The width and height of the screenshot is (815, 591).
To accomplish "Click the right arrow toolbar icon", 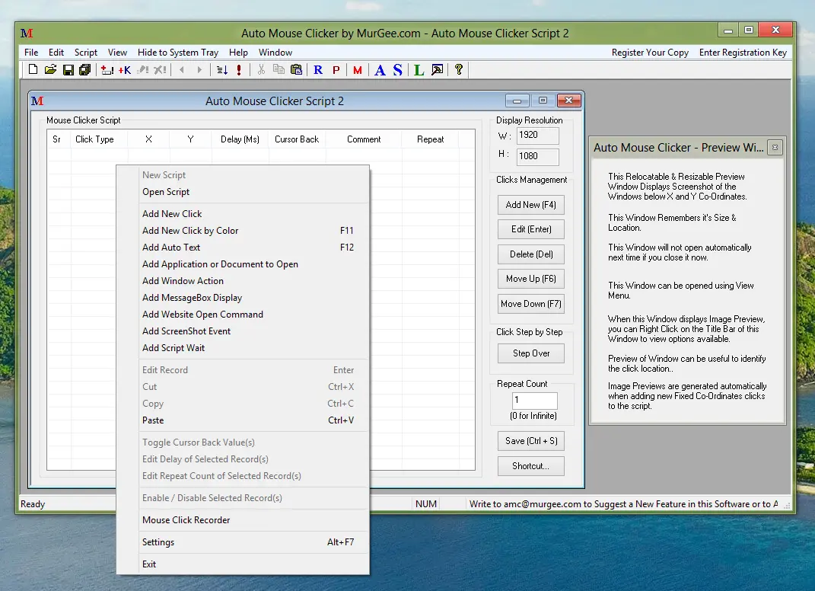I will 199,70.
